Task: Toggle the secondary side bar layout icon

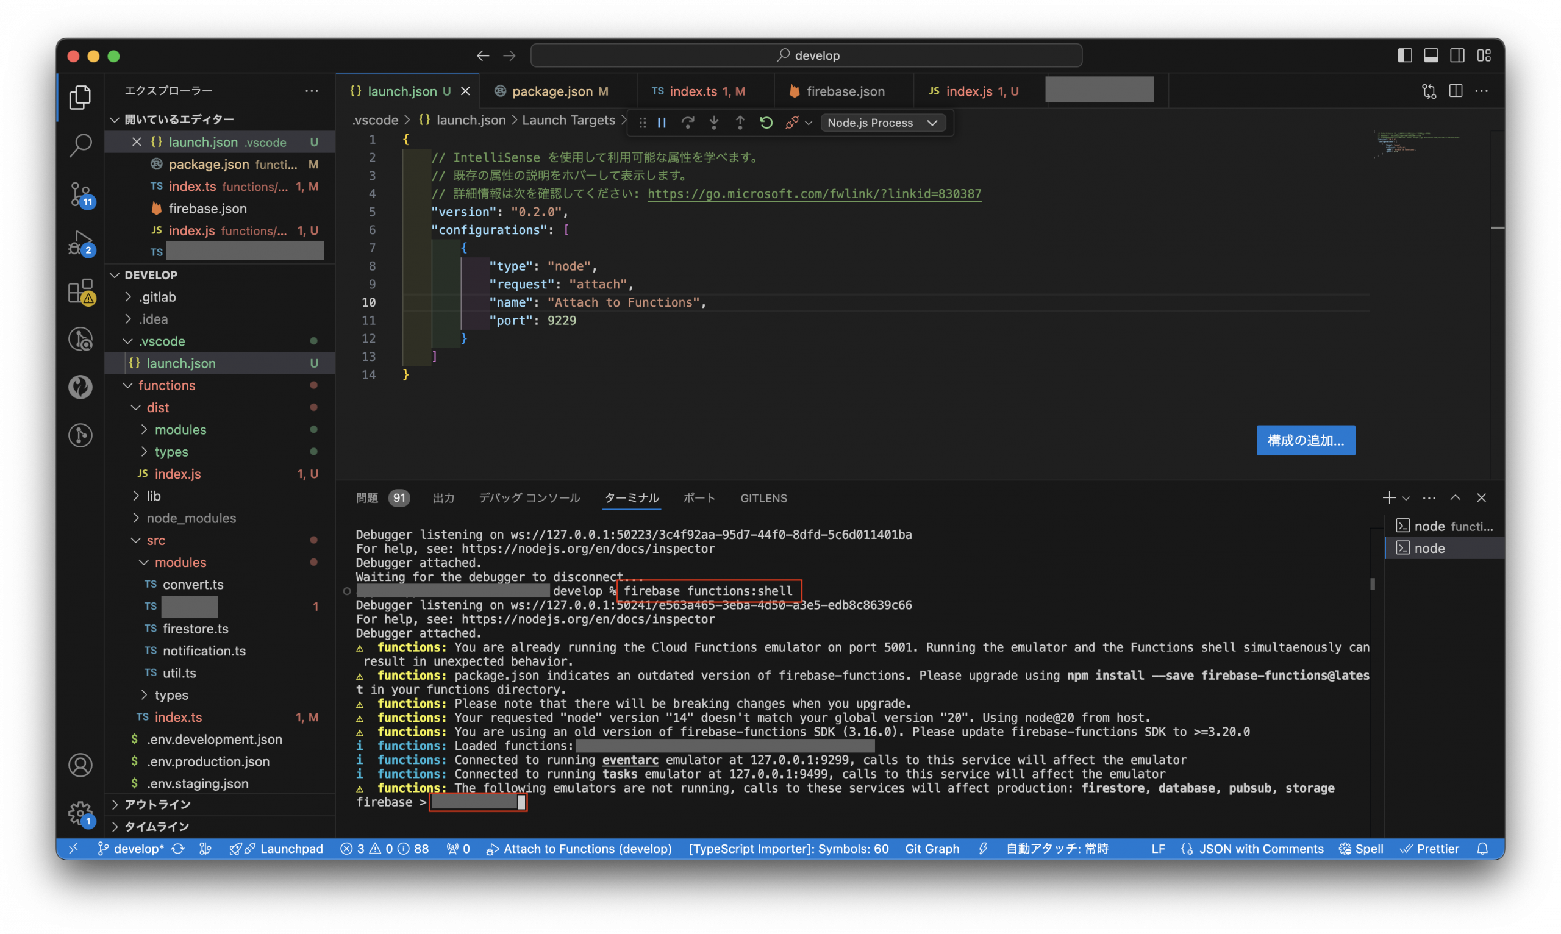Action: [1457, 55]
